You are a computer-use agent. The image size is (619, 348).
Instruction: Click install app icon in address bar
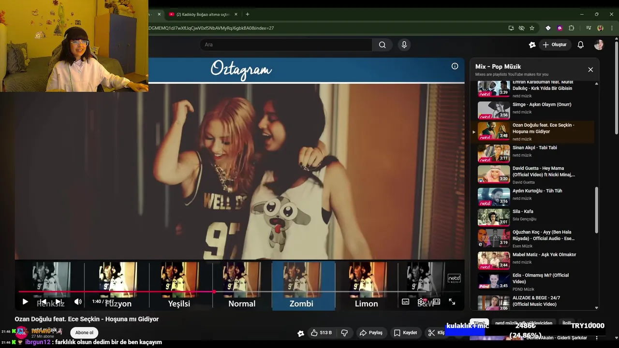[511, 28]
